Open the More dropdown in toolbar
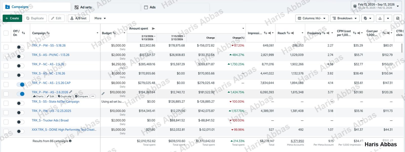 click(x=100, y=18)
